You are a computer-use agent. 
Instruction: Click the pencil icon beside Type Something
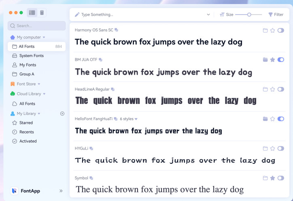[x=77, y=15]
